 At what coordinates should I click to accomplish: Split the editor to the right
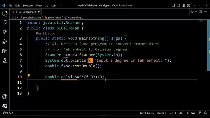(200, 12)
